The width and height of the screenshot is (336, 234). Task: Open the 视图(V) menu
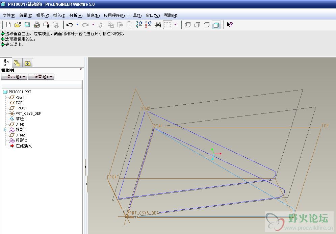[43, 16]
